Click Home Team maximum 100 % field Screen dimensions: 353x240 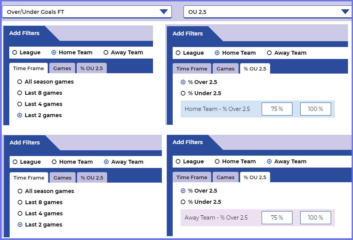[315, 109]
